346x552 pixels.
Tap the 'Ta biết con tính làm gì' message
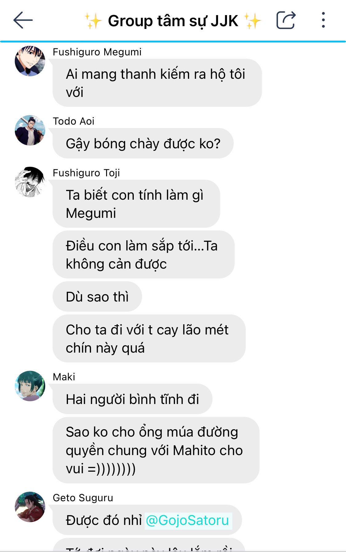[x=136, y=204]
